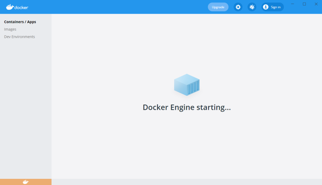Go to Dev Environments
The height and width of the screenshot is (185, 322).
pos(20,37)
